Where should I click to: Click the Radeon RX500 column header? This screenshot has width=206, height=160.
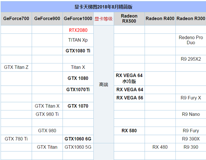click(x=129, y=19)
